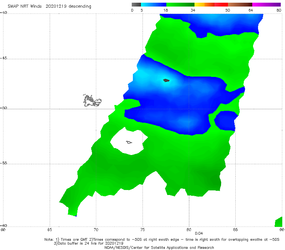Pick the red segment of the color bar
This screenshot has height=250, width=285.
coord(221,5)
